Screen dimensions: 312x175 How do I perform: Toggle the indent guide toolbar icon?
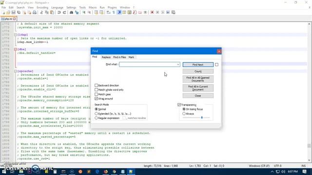point(119,12)
